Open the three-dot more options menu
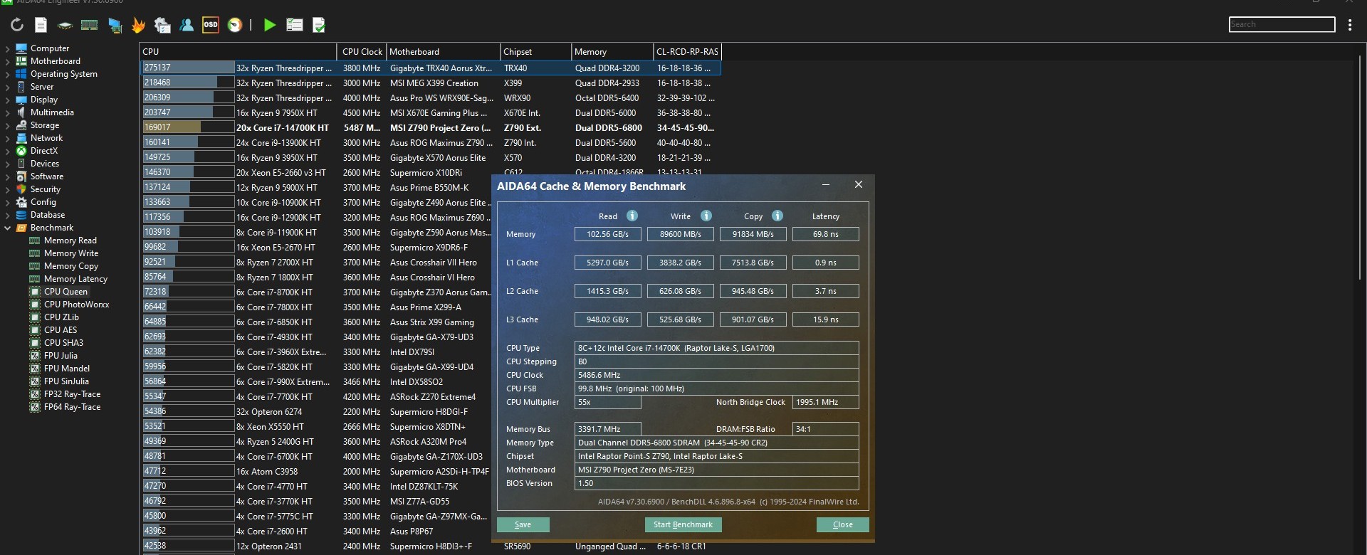This screenshot has width=1367, height=555. [1350, 25]
